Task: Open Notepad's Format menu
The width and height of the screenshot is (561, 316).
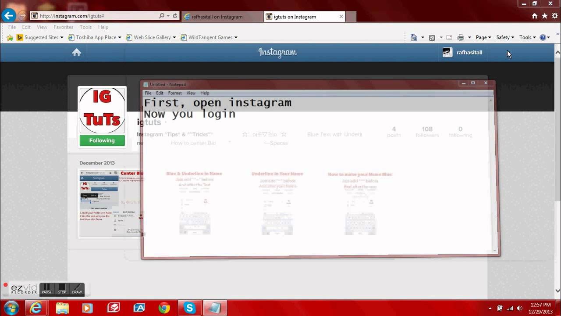Action: [175, 93]
